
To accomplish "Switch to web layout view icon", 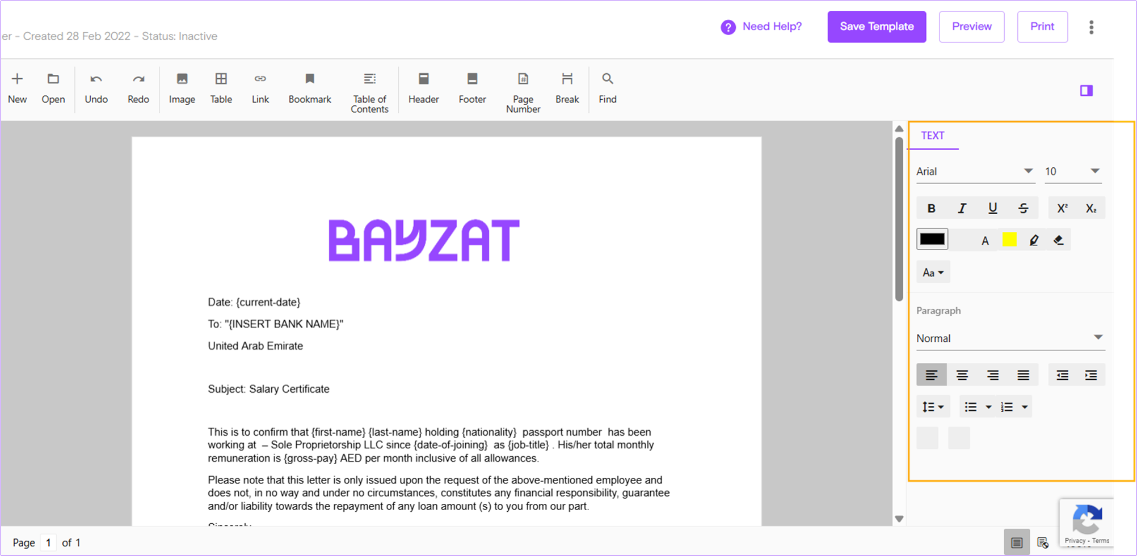I will [x=1043, y=542].
